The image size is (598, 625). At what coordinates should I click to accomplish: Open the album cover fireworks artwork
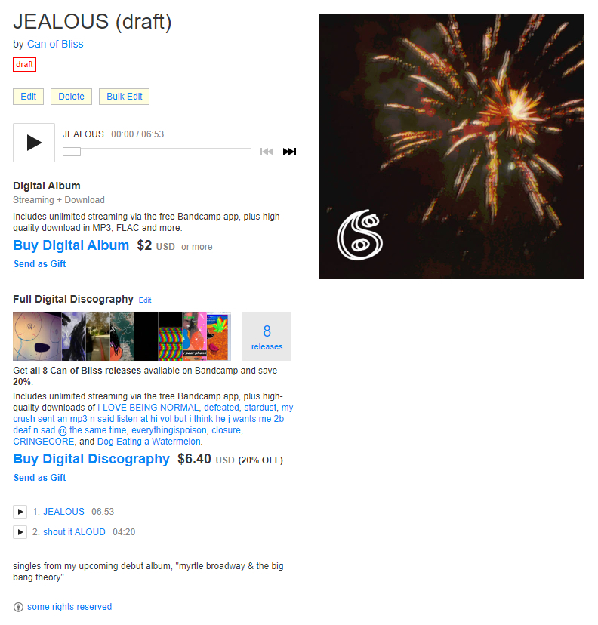[x=452, y=146]
